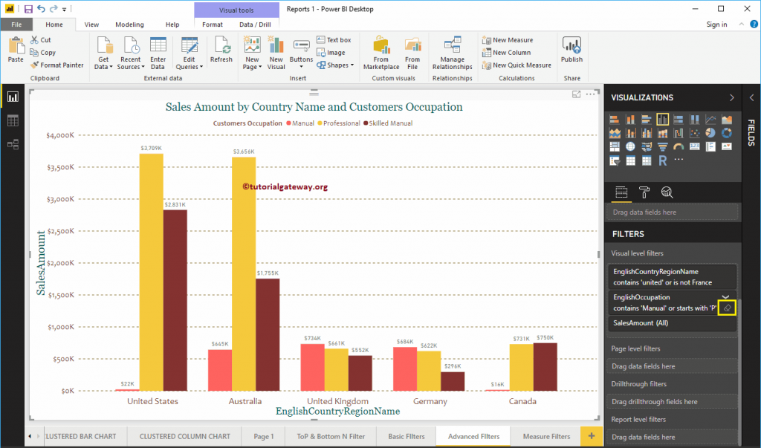Select the Slicer visualization icon
The image size is (761, 448).
(x=615, y=161)
